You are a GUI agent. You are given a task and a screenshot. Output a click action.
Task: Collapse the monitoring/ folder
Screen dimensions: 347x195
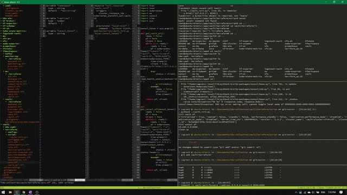[x=12, y=56]
